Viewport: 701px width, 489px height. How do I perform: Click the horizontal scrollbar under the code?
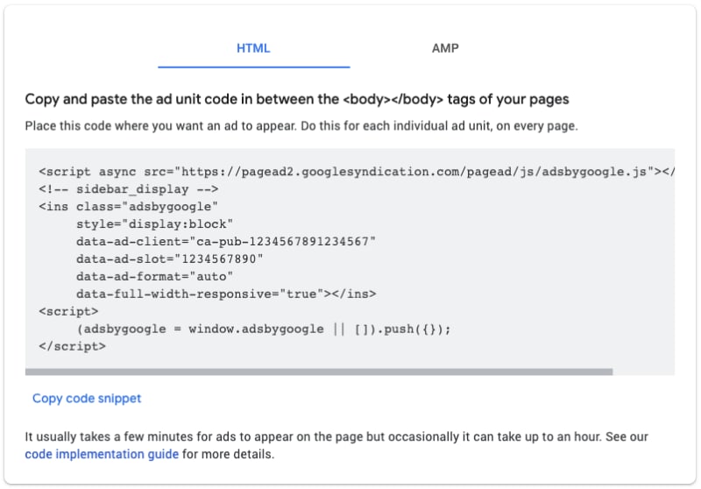click(319, 372)
